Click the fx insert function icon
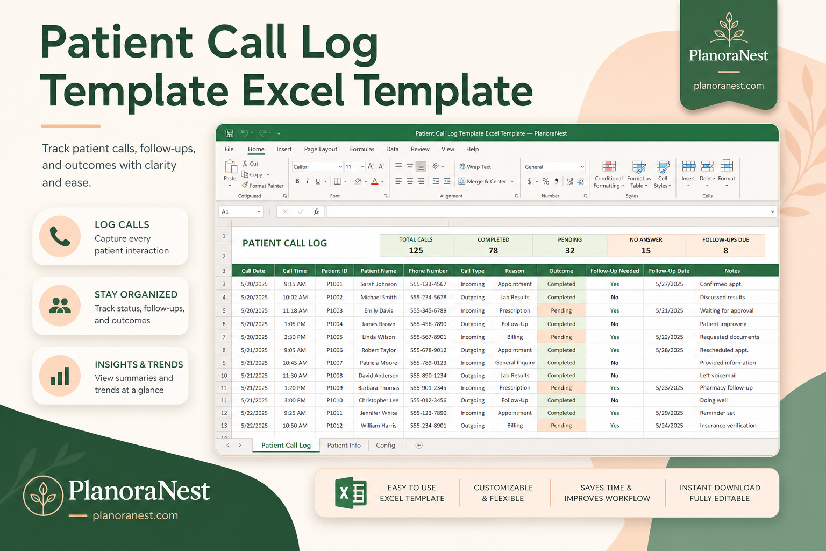826x551 pixels. tap(316, 211)
